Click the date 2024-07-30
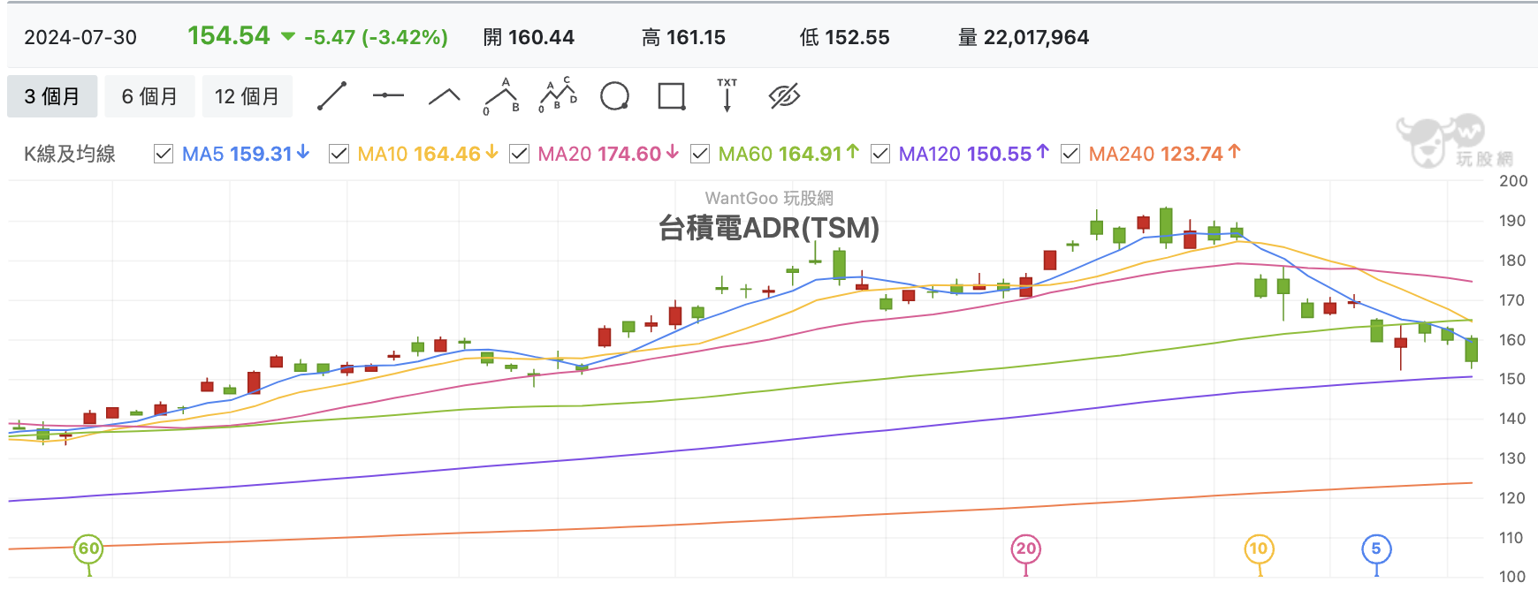The width and height of the screenshot is (1538, 590). click(x=80, y=37)
